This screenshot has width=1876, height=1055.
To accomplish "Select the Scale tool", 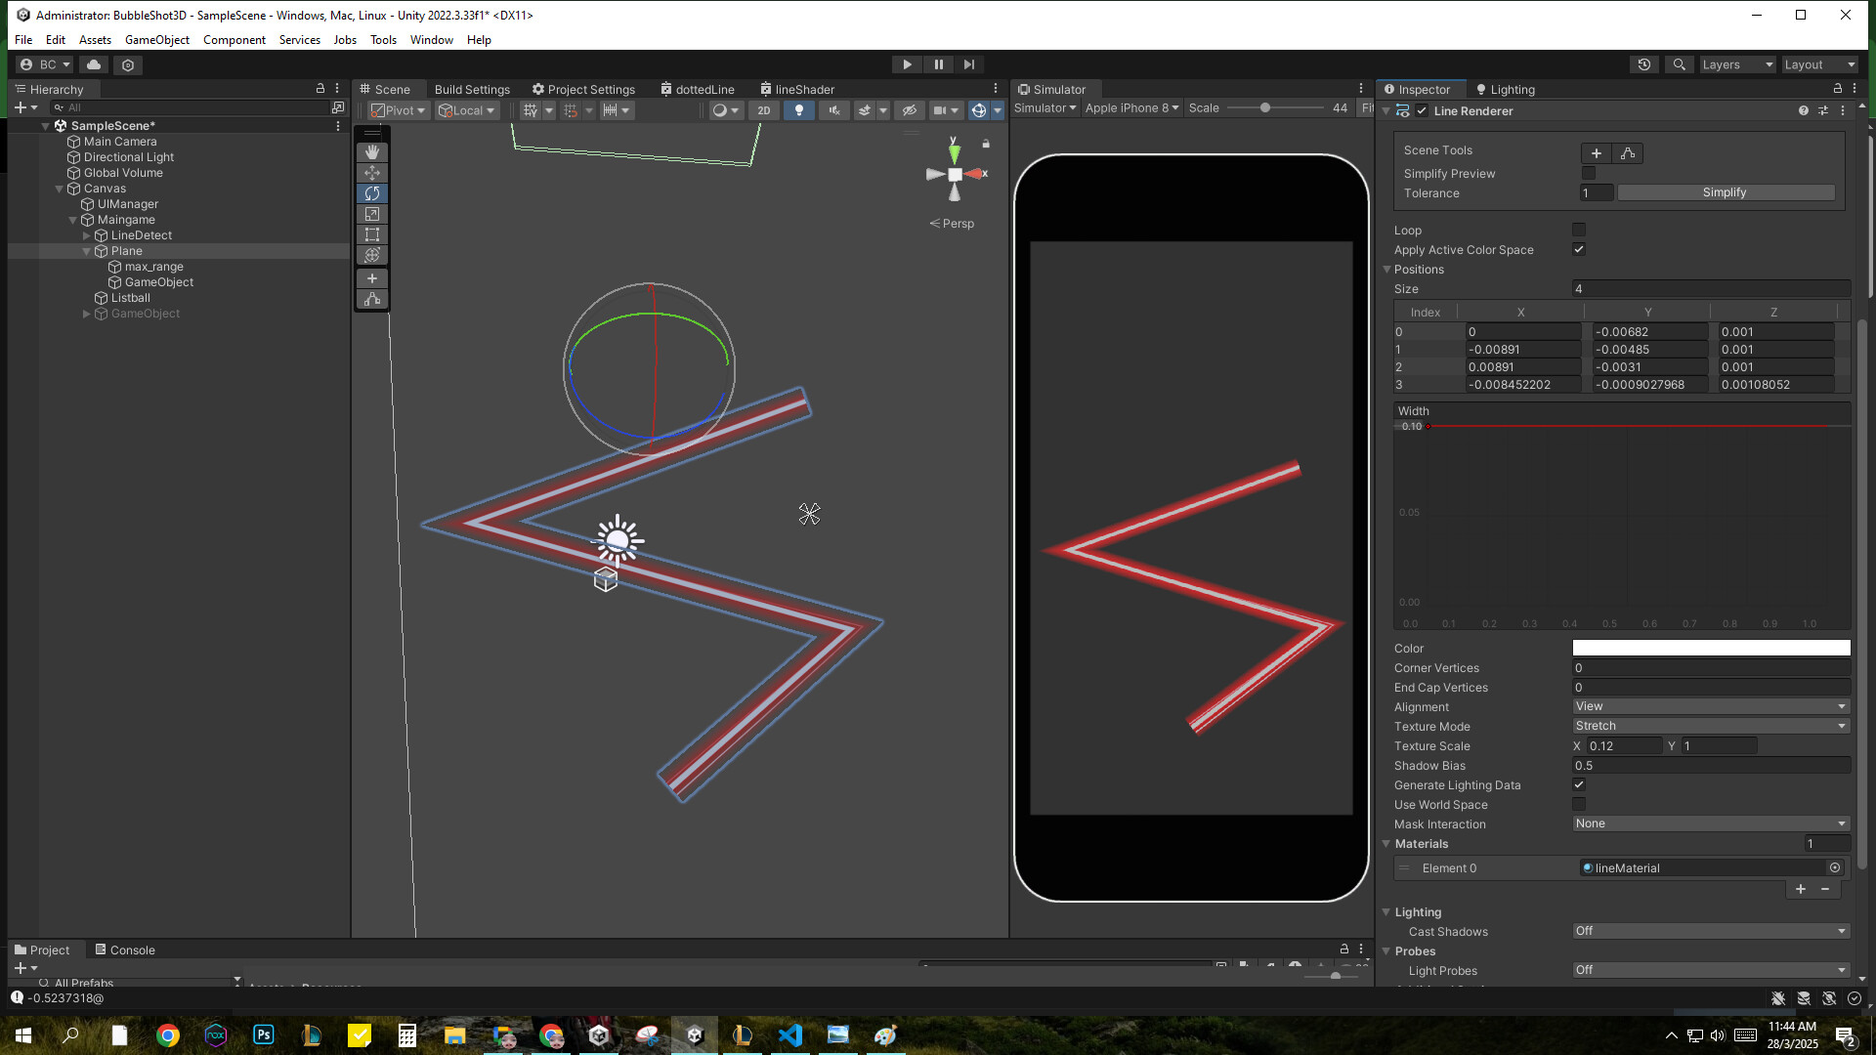I will 372,214.
